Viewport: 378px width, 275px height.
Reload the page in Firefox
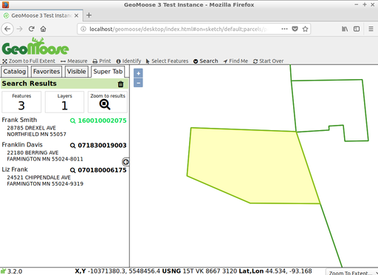coord(31,29)
